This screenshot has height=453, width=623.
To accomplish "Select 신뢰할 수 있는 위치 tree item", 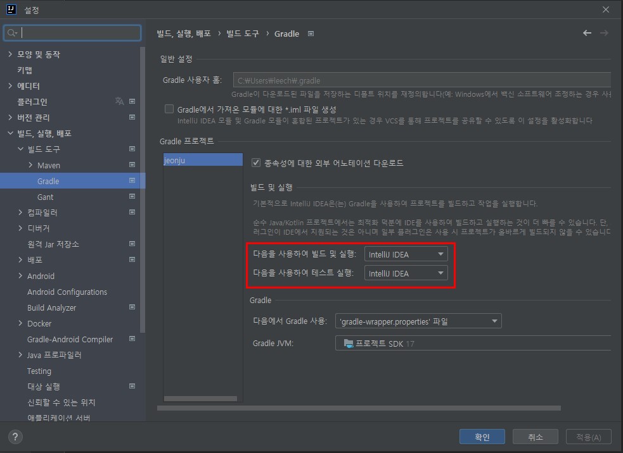I will (61, 402).
